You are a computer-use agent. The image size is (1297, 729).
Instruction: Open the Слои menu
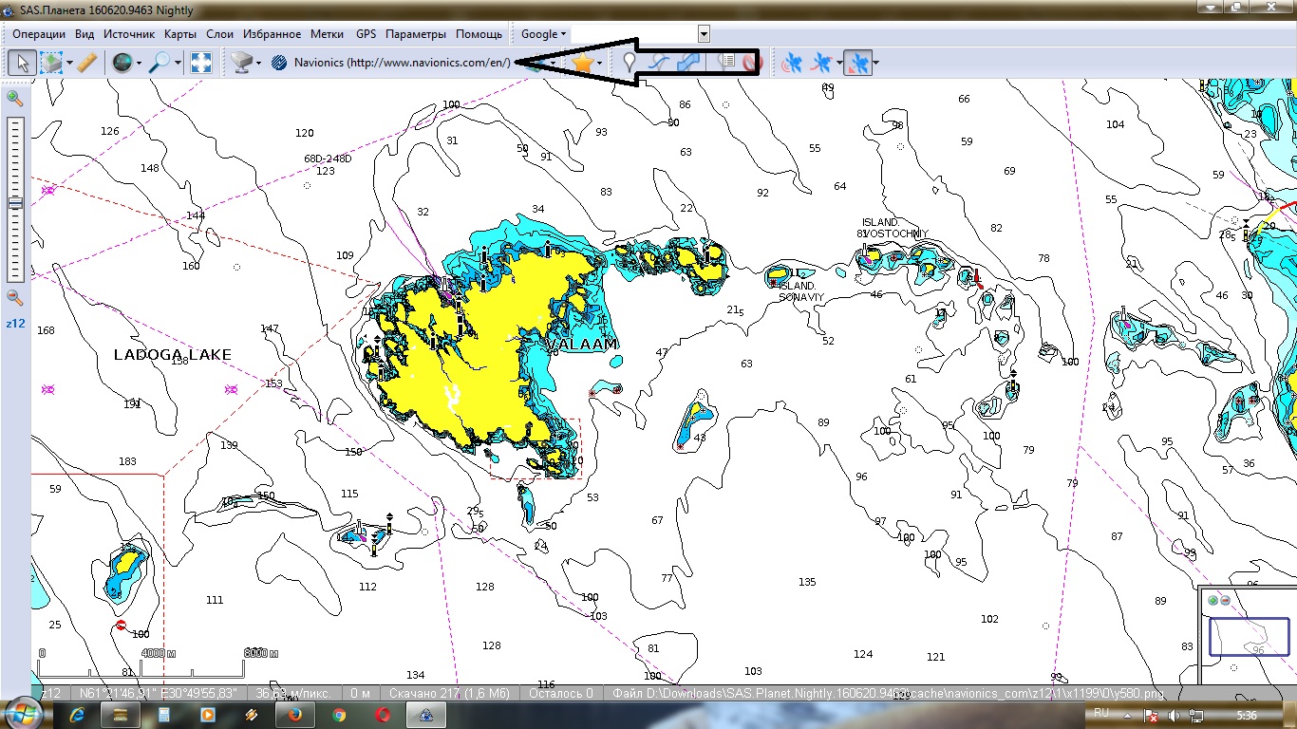[x=219, y=34]
